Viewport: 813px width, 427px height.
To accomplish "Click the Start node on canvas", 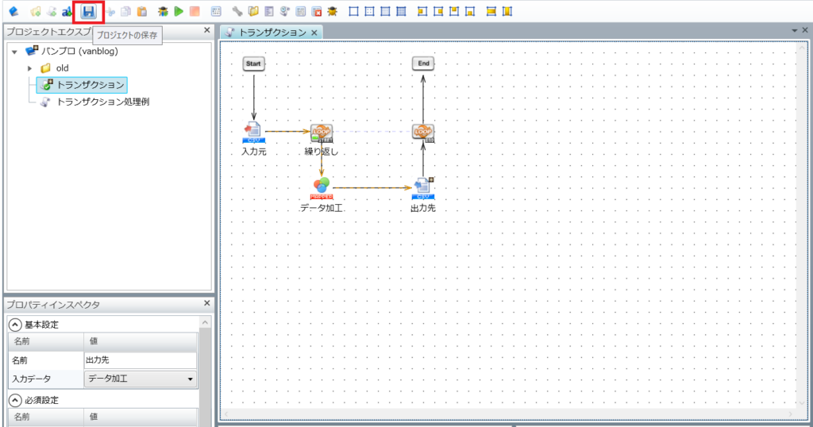I will (253, 63).
